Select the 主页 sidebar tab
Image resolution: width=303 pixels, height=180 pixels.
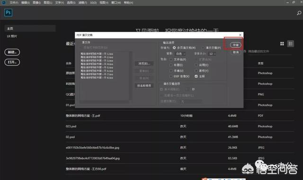click(x=30, y=28)
